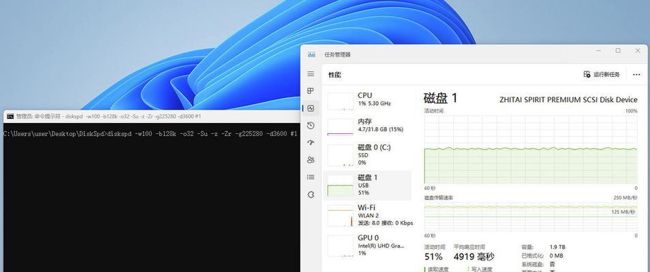Select the 磁盘 1 USB performance item

coord(367,185)
